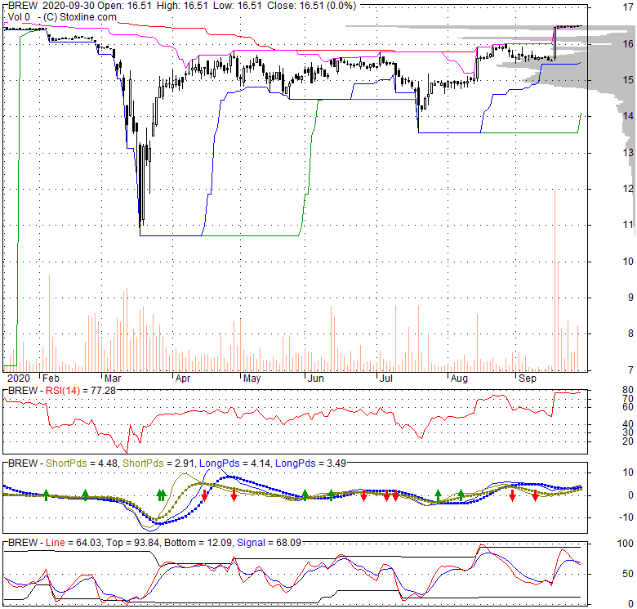Click the '2020' date axis label
The width and height of the screenshot is (637, 609).
coord(19,378)
